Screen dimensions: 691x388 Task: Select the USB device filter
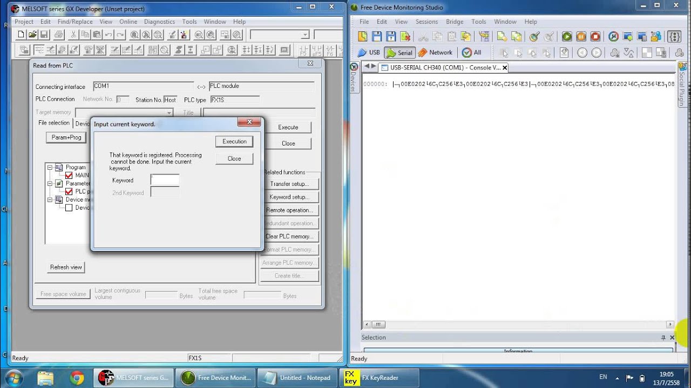tap(369, 52)
